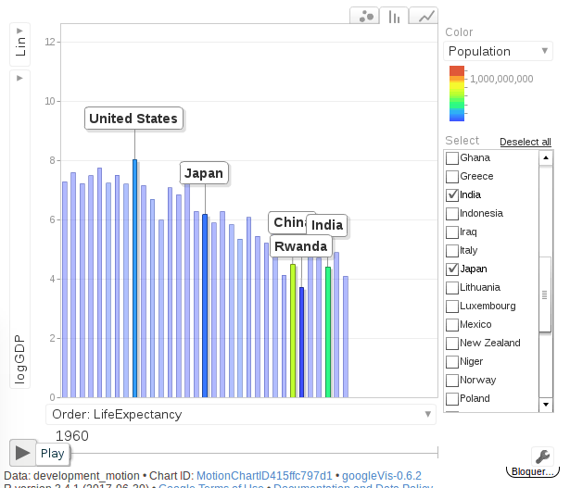The image size is (570, 488).
Task: Click the United States bar label
Action: coord(133,119)
